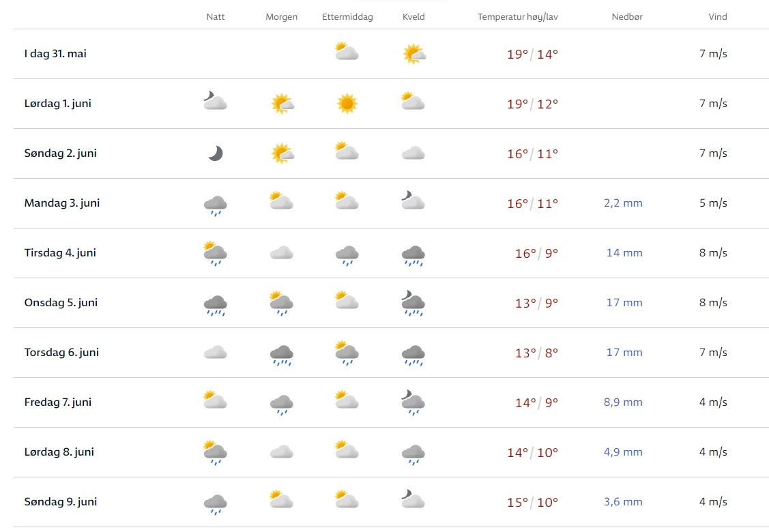This screenshot has width=769, height=532.
Task: Click the evening sun icon for I dag 31. mai
Action: [414, 54]
